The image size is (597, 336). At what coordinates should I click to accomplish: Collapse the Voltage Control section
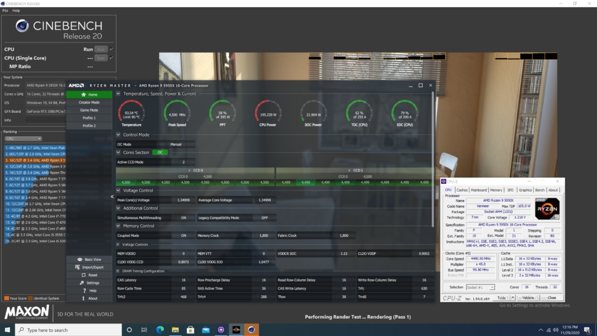tap(118, 190)
